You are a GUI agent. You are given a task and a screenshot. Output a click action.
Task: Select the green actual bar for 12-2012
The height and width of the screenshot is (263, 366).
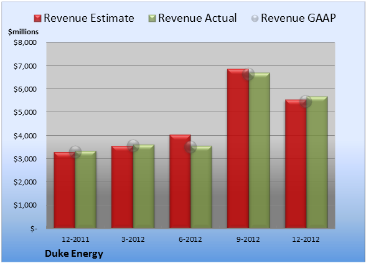coord(317,162)
